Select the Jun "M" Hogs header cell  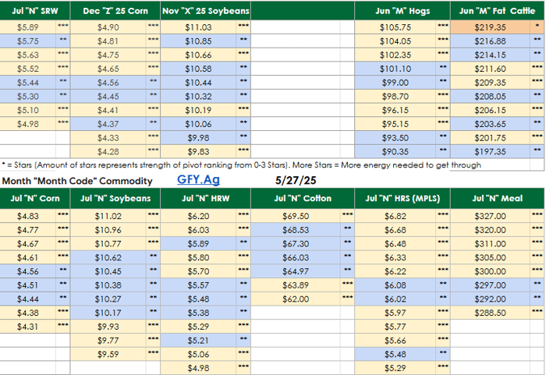tap(402, 11)
